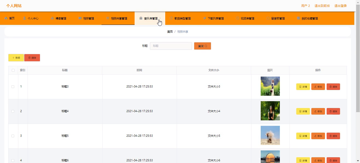Click the 相册共享 breadcrumb text
Image resolution: width=360 pixels, height=163 pixels.
pyautogui.click(x=183, y=32)
